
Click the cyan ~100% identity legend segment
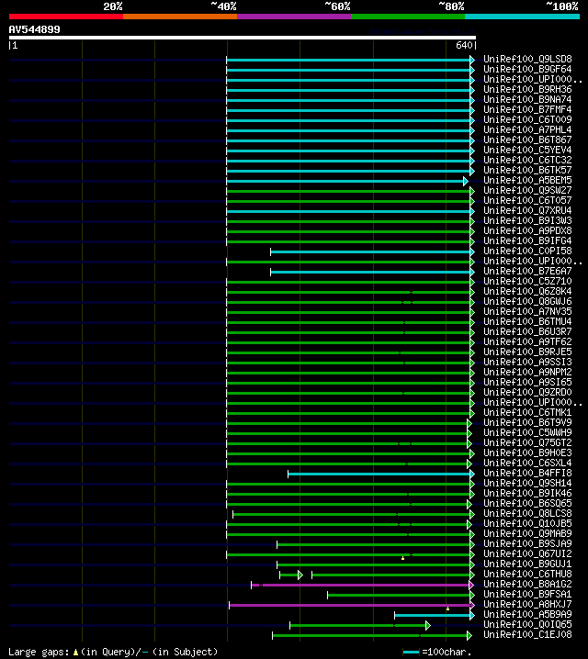[x=523, y=17]
